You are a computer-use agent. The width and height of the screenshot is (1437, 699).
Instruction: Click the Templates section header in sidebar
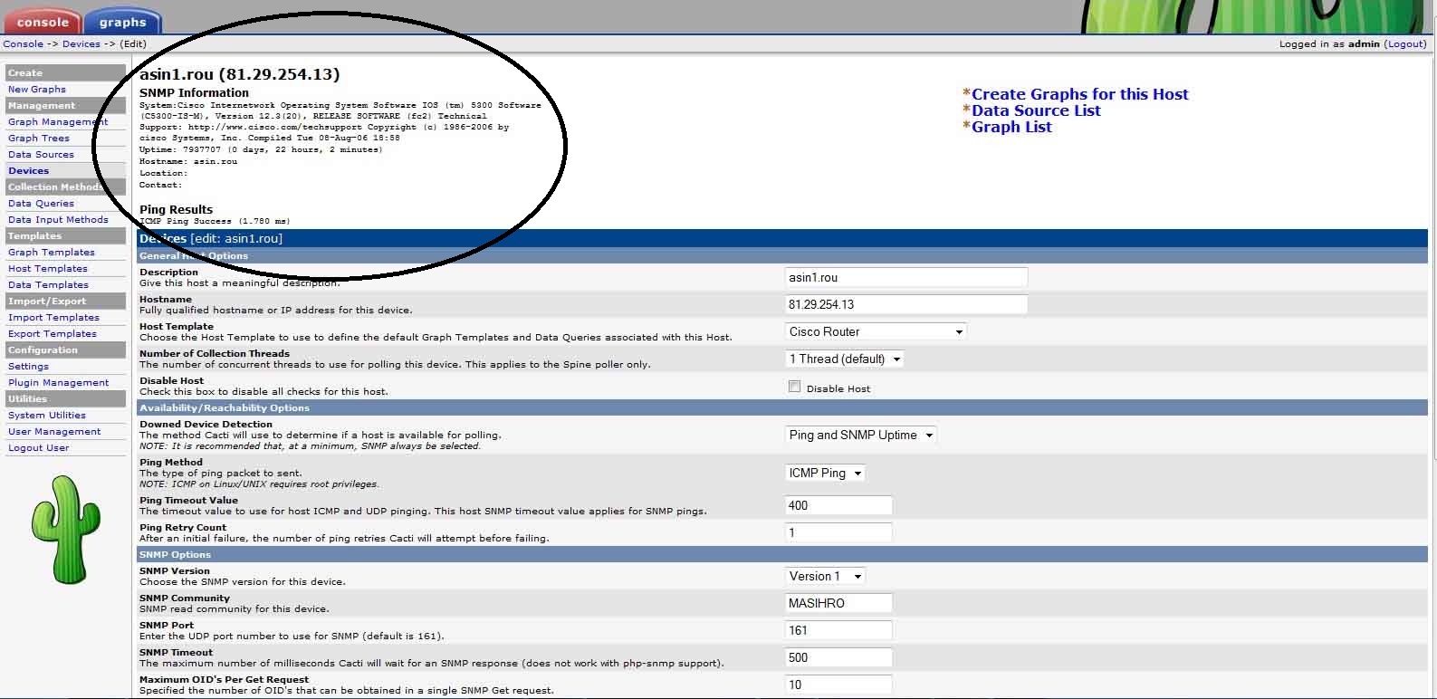point(65,236)
